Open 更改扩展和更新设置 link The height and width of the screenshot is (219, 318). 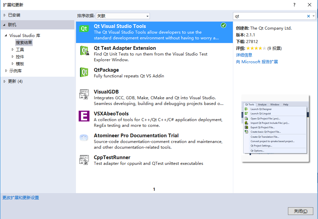pyautogui.click(x=21, y=198)
